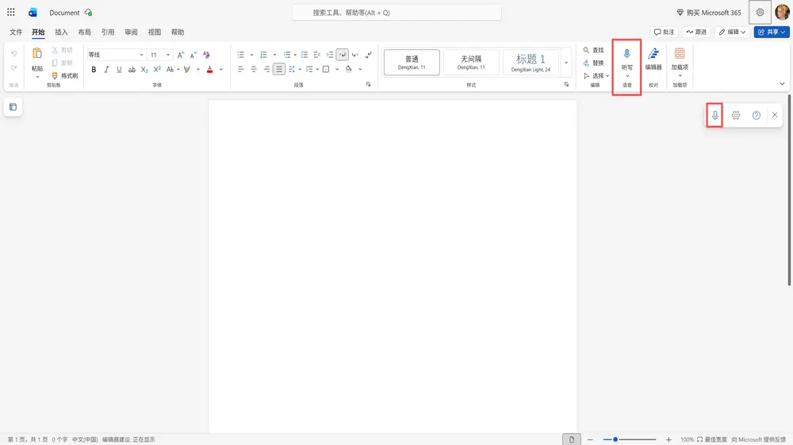Toggle justified paragraph alignment

279,69
